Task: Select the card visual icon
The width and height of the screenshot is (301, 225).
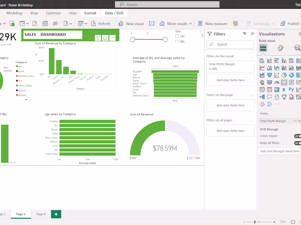Action: 284,82
